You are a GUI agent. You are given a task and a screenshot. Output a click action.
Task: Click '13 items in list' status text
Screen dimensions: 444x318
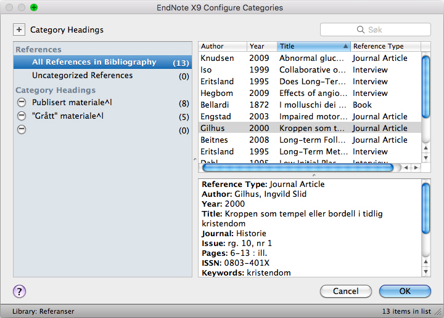[406, 311]
